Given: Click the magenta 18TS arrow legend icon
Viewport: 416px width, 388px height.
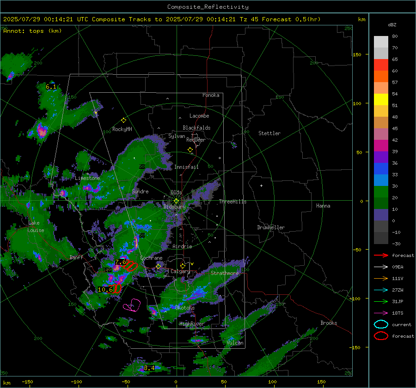Looking at the screenshot, I should [381, 313].
